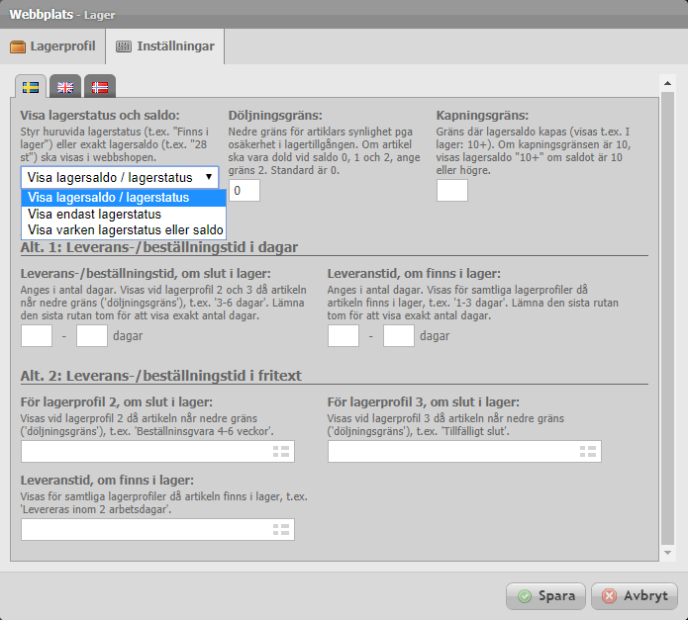688x620 pixels.
Task: Click the heading Alt. 2: Leverans-/beställningstid i fritext
Action: (x=161, y=376)
